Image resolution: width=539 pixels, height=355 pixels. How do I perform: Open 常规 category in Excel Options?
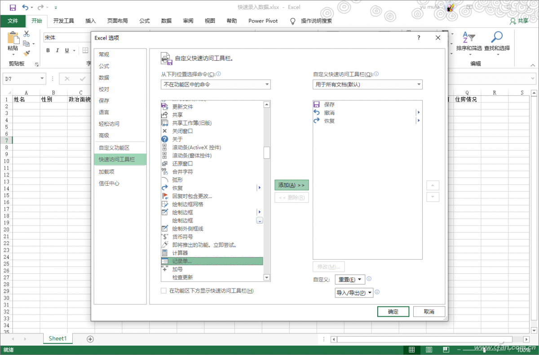click(120, 54)
